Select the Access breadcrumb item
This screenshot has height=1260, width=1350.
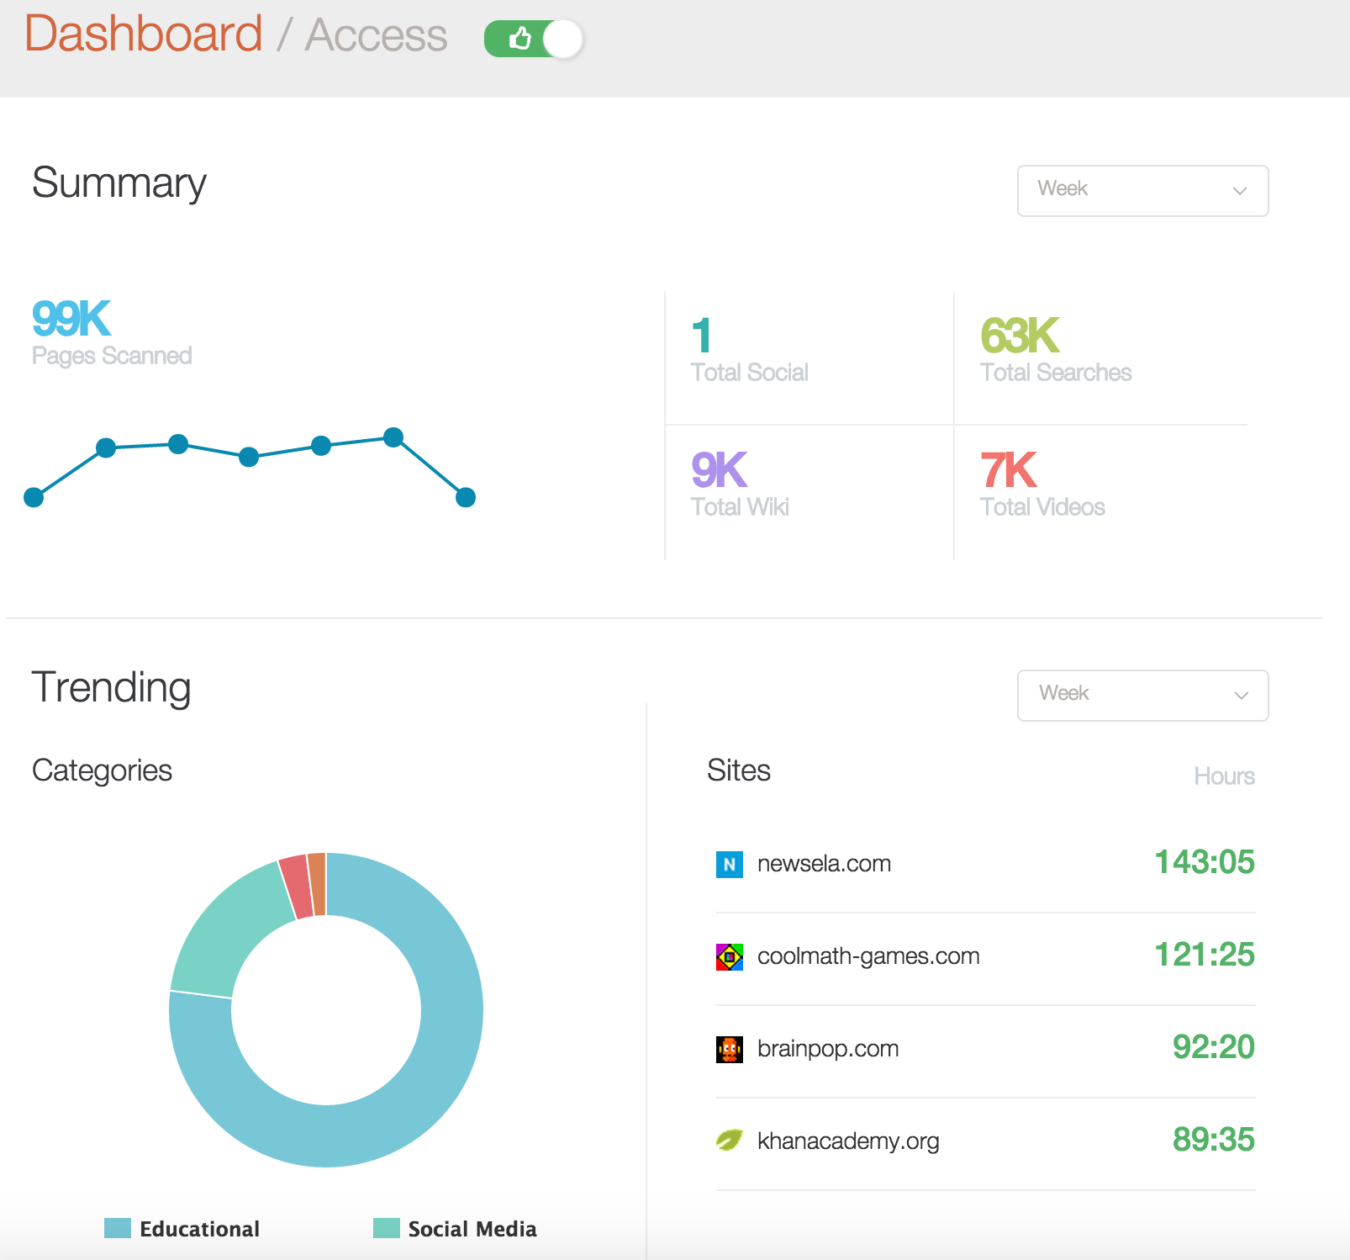click(x=376, y=35)
